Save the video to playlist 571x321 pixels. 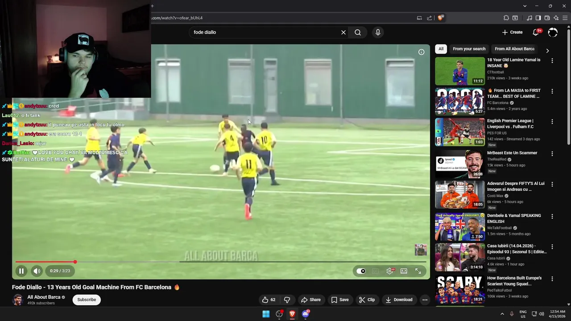click(x=339, y=300)
